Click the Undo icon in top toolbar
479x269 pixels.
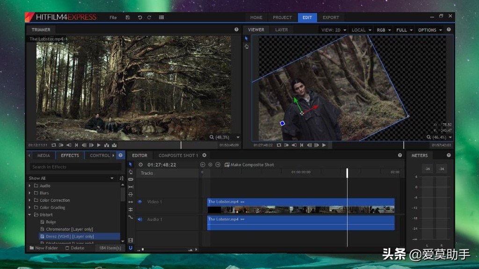click(x=139, y=17)
